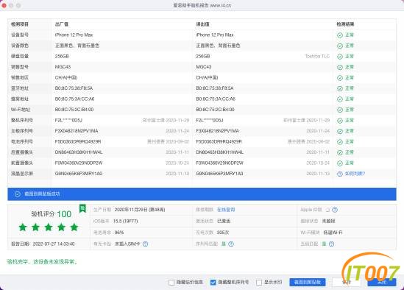This screenshot has width=404, height=290.
Task: Click the help icon beside 五码匹配
Action: point(332,244)
